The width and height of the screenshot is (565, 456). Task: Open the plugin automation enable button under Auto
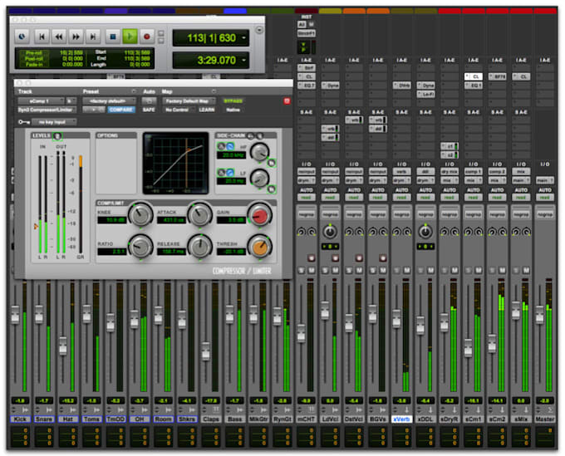point(149,101)
